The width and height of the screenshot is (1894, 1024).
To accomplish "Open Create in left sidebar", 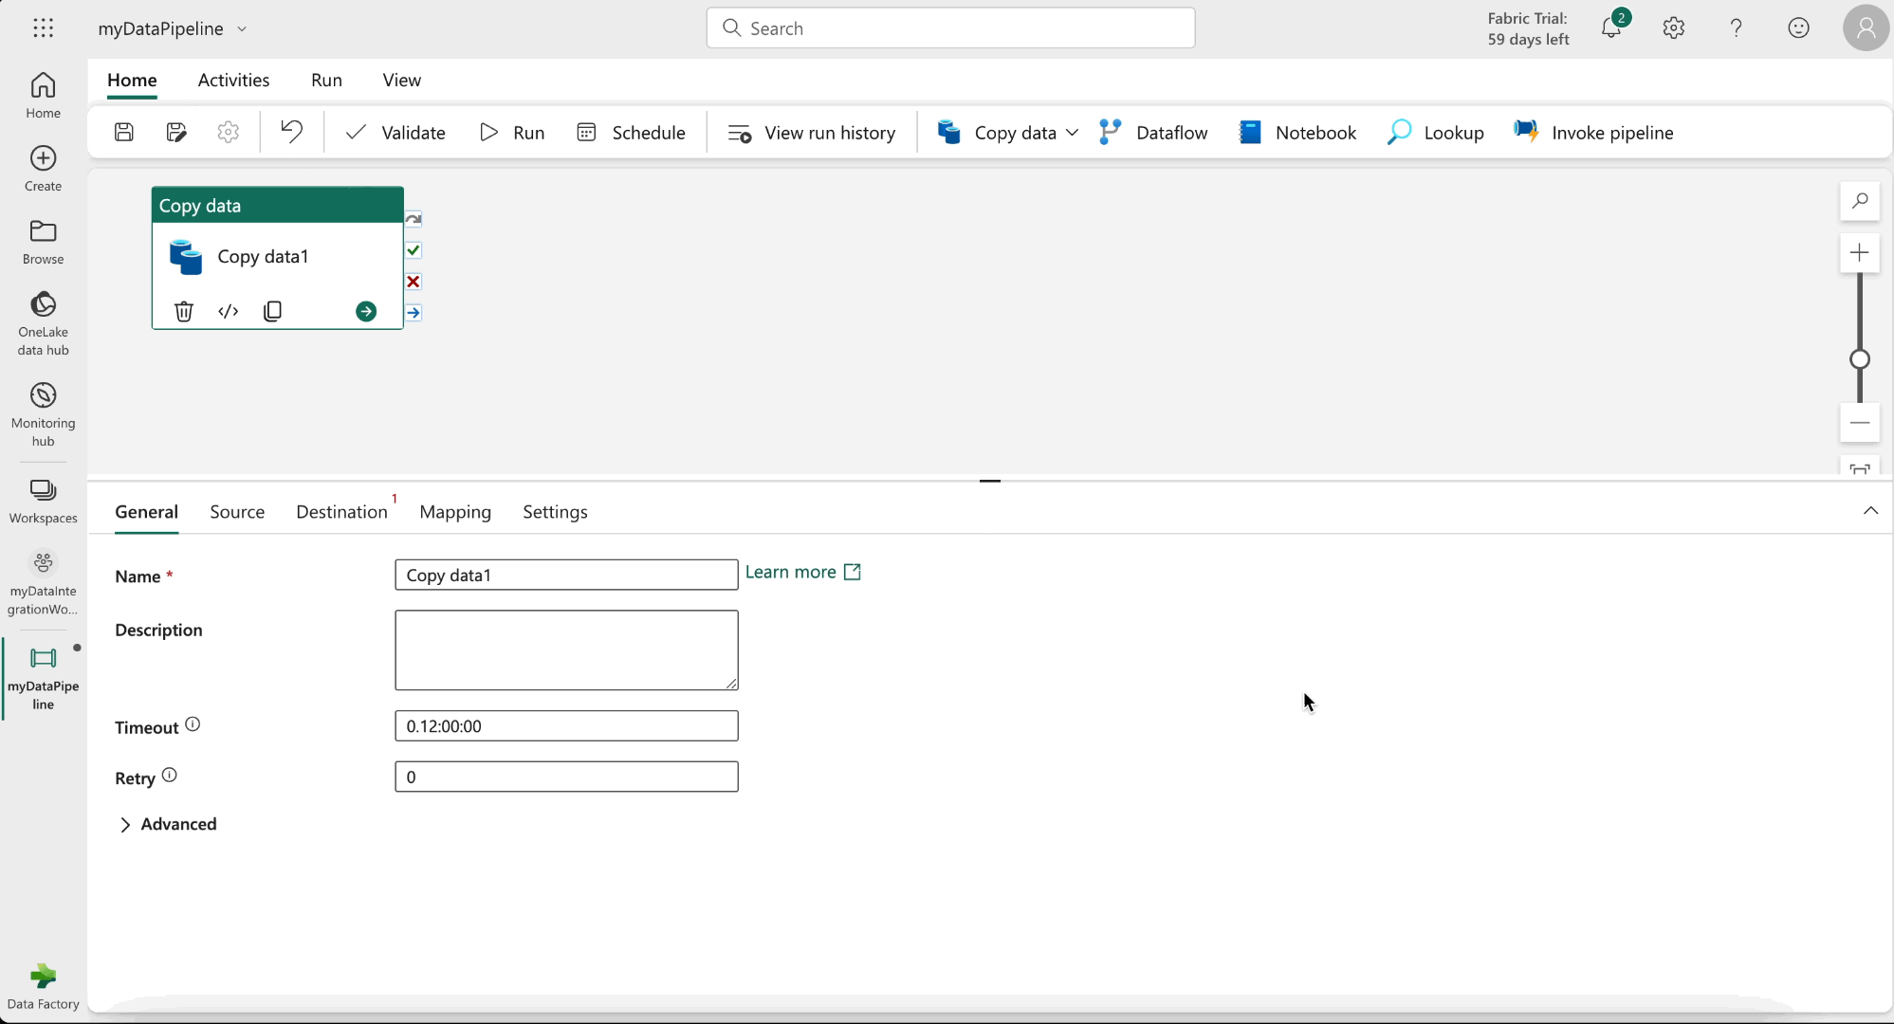I will (x=44, y=169).
